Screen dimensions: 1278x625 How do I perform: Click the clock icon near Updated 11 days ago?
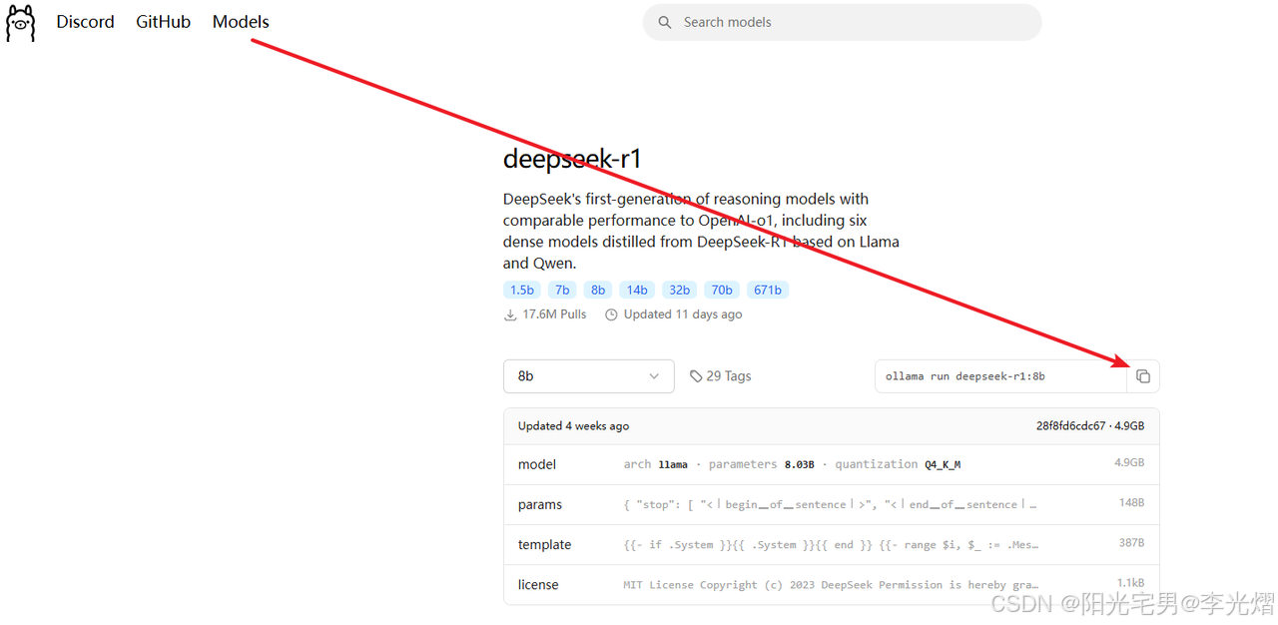tap(610, 313)
